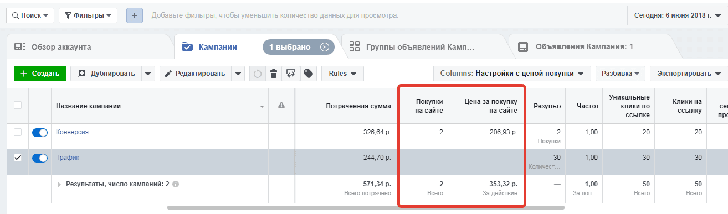The width and height of the screenshot is (728, 214).
Task: Open the Дублировать dropdown arrow
Action: click(x=148, y=74)
